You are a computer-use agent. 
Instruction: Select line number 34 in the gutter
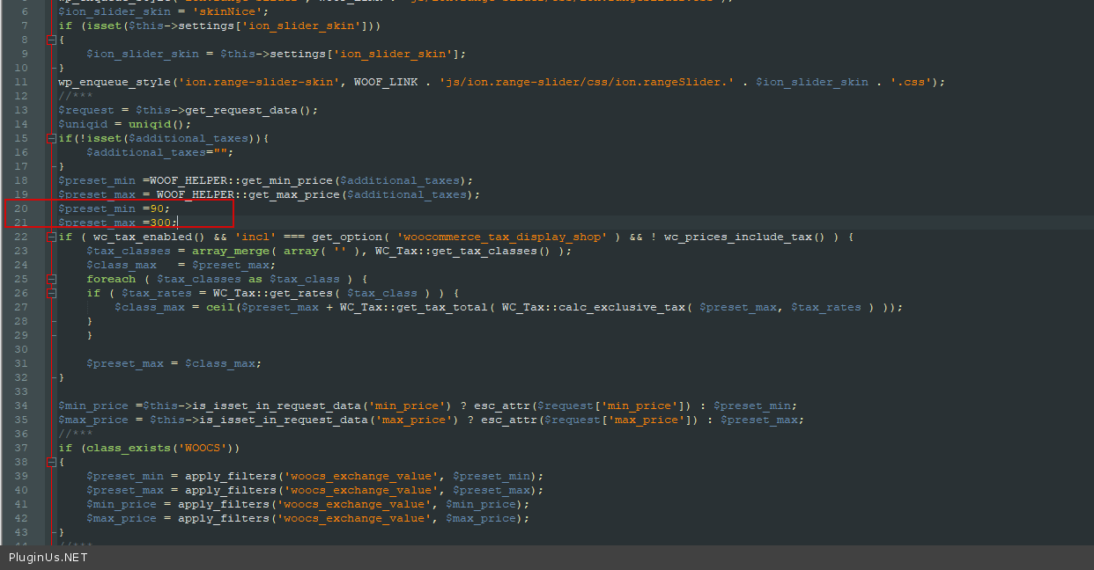point(21,406)
